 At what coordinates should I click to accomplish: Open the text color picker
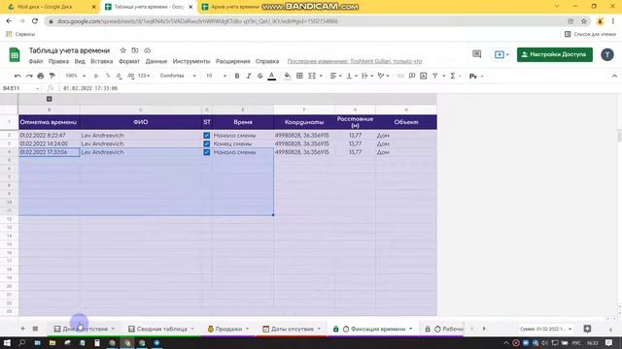point(272,76)
